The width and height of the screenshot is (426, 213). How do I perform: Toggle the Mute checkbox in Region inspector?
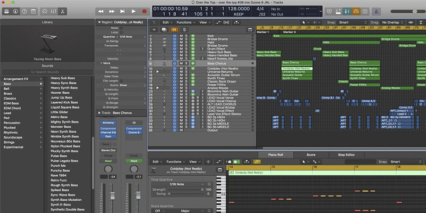click(x=121, y=28)
